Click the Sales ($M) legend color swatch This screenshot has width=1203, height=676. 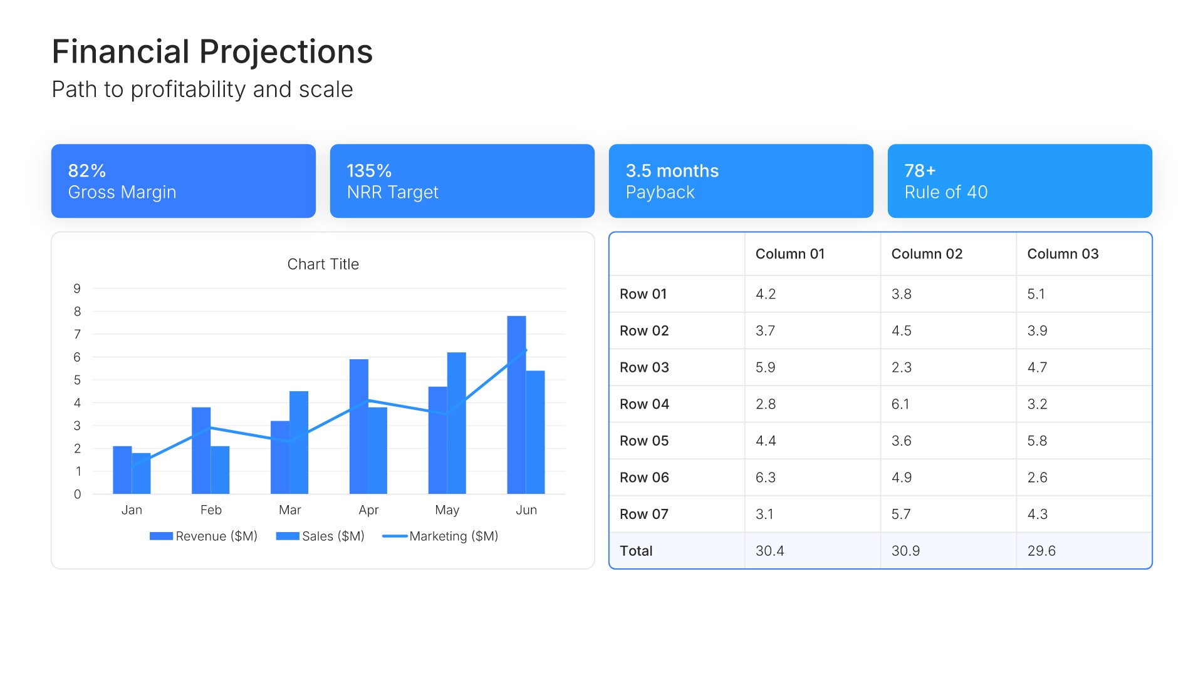click(287, 536)
